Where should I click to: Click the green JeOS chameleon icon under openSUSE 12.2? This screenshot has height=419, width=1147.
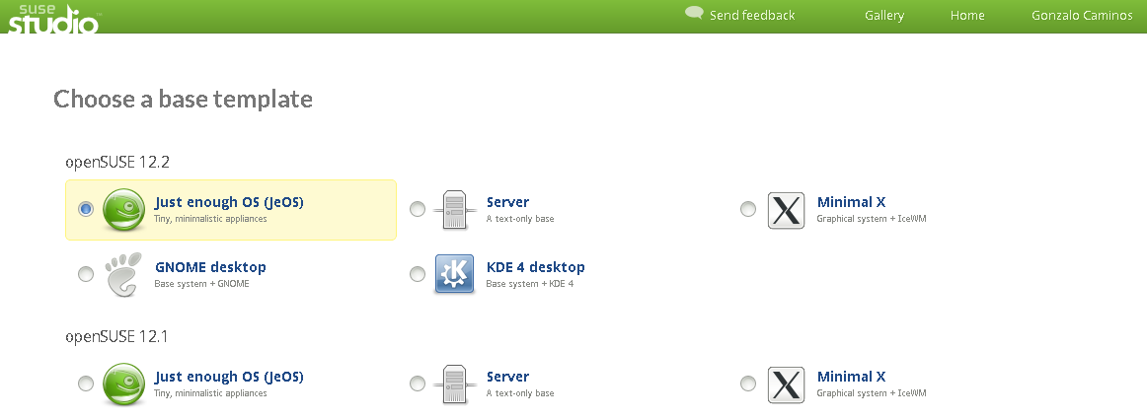pos(123,210)
